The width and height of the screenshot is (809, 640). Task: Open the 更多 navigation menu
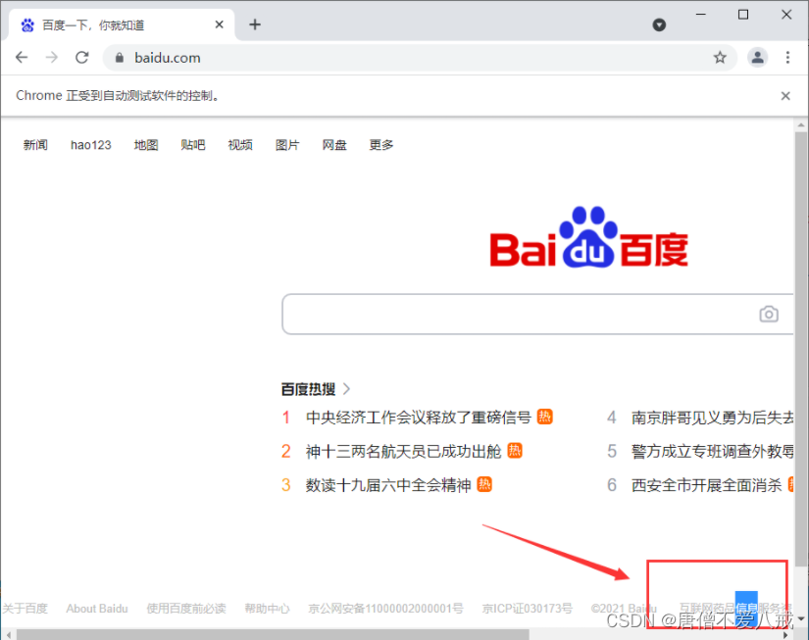(x=381, y=145)
